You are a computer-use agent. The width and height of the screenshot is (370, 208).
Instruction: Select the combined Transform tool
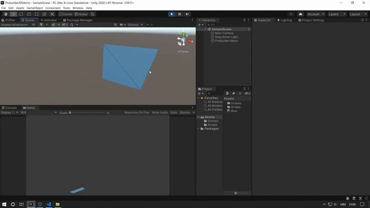(x=45, y=14)
